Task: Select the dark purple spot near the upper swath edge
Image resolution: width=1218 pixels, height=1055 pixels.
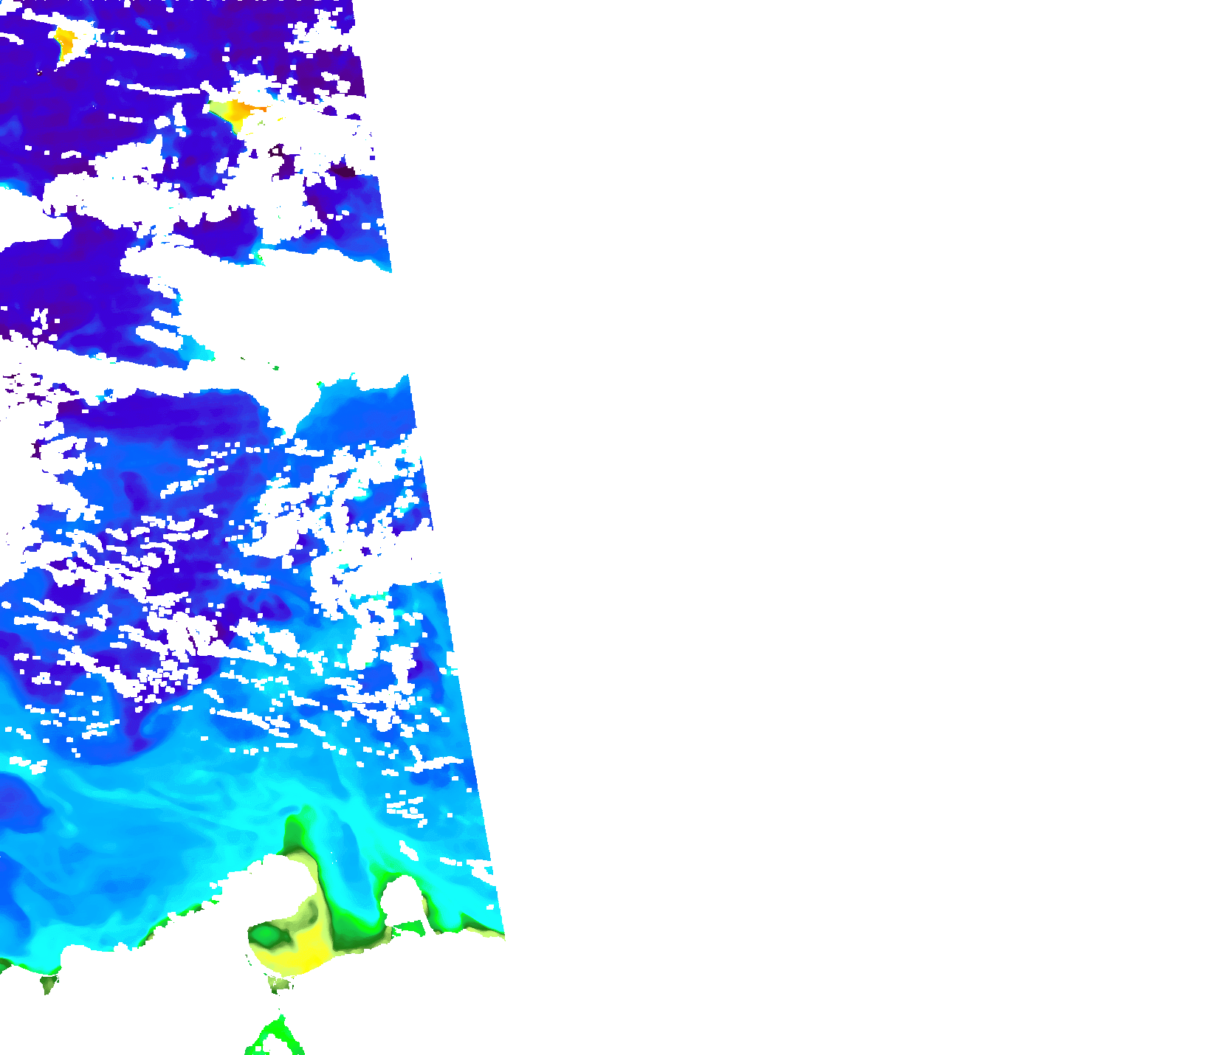Action: click(x=342, y=171)
